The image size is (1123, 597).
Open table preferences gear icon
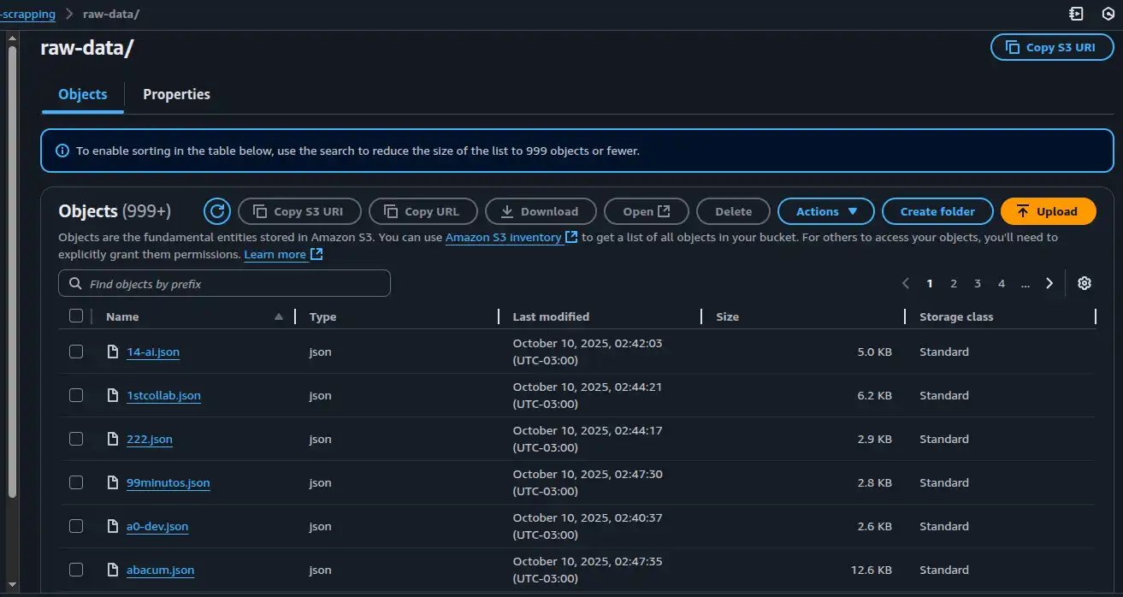pyautogui.click(x=1085, y=283)
